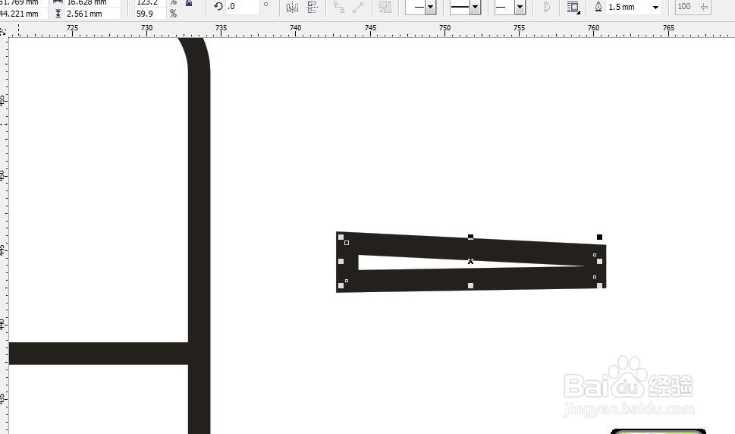The height and width of the screenshot is (434, 735).
Task: Click the greyed connector nodes icon
Action: point(339,7)
